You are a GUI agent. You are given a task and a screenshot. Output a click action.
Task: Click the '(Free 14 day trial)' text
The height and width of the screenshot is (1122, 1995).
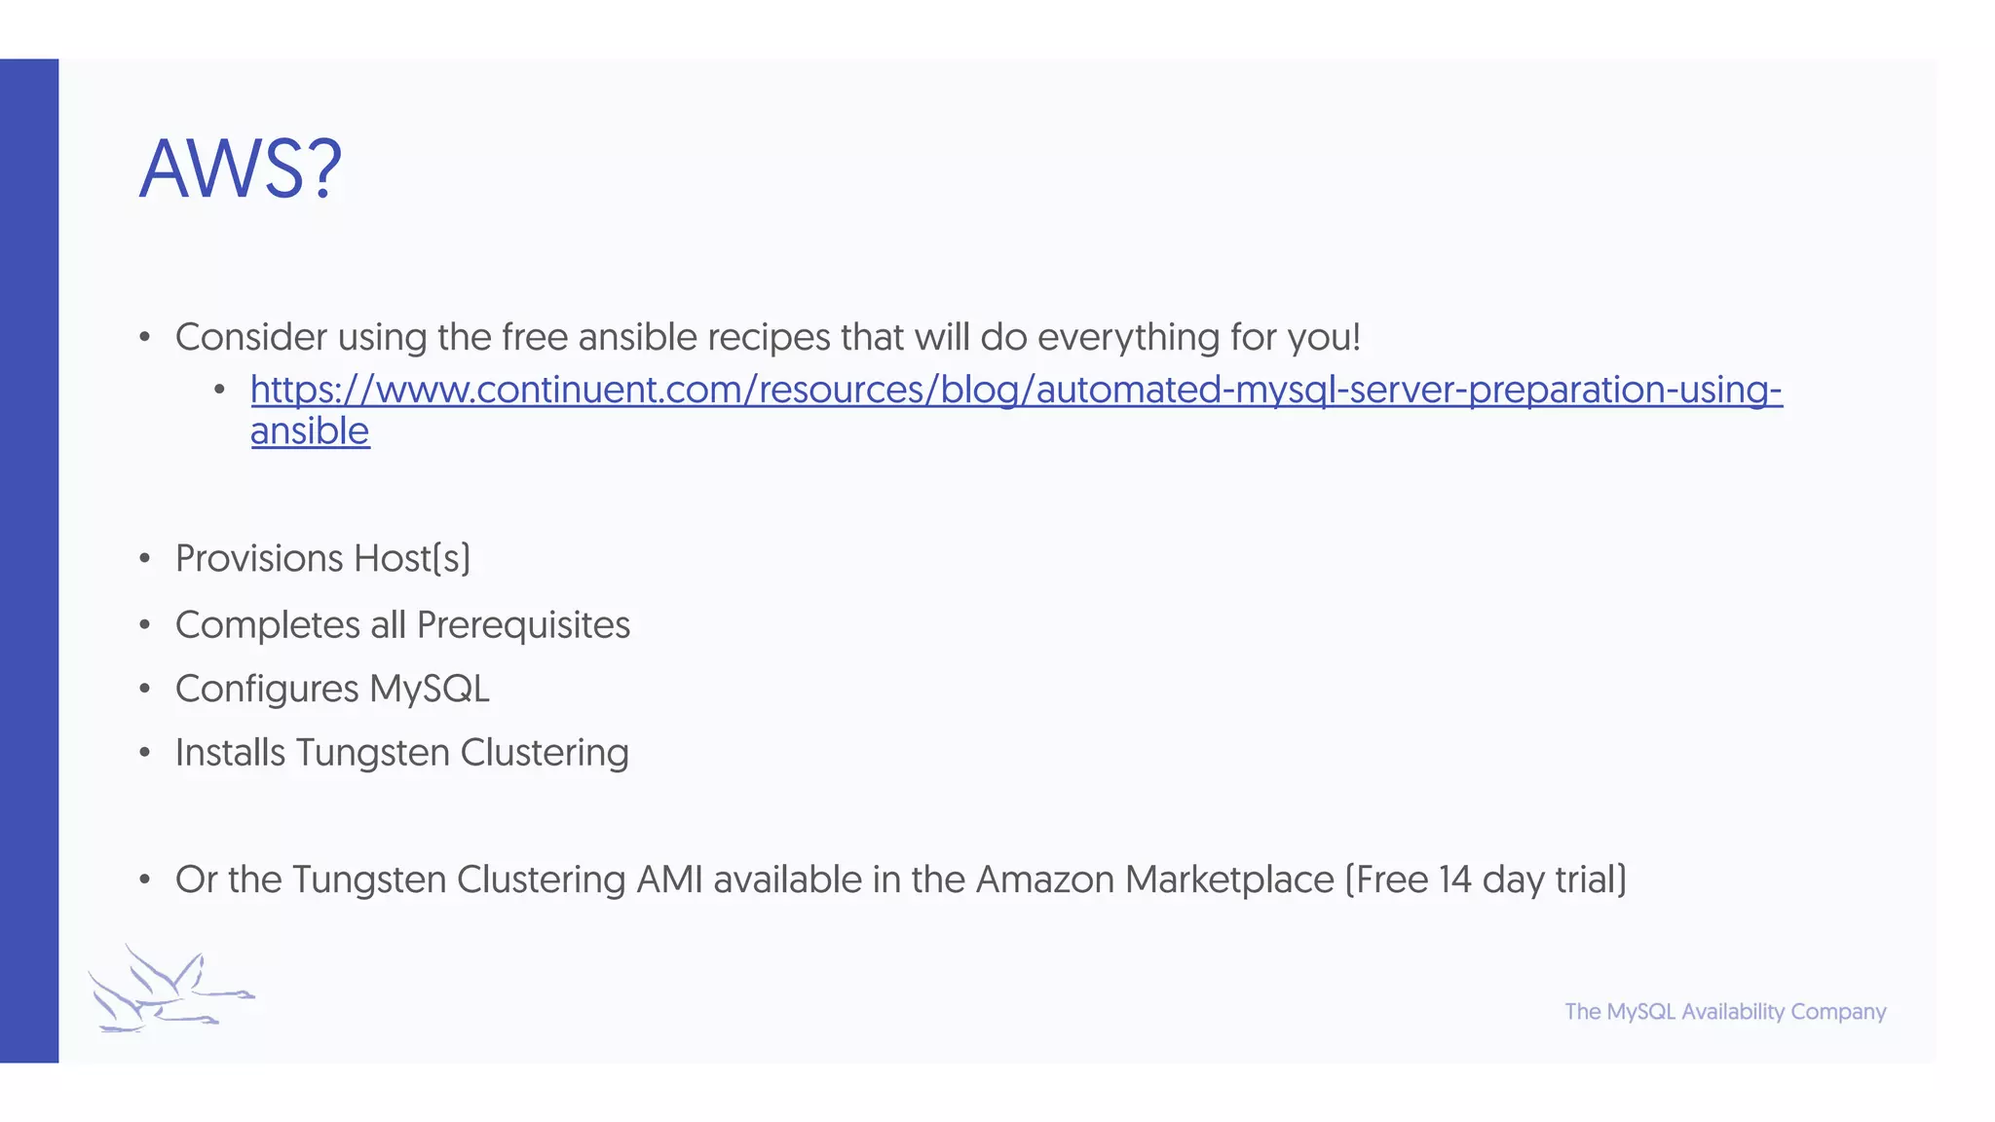pos(1486,879)
